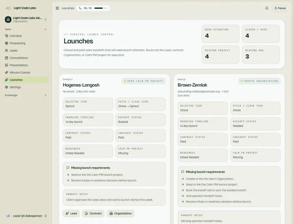Click 'Add operator handoff notes' requirement
The image size is (293, 224).
click(204, 196)
